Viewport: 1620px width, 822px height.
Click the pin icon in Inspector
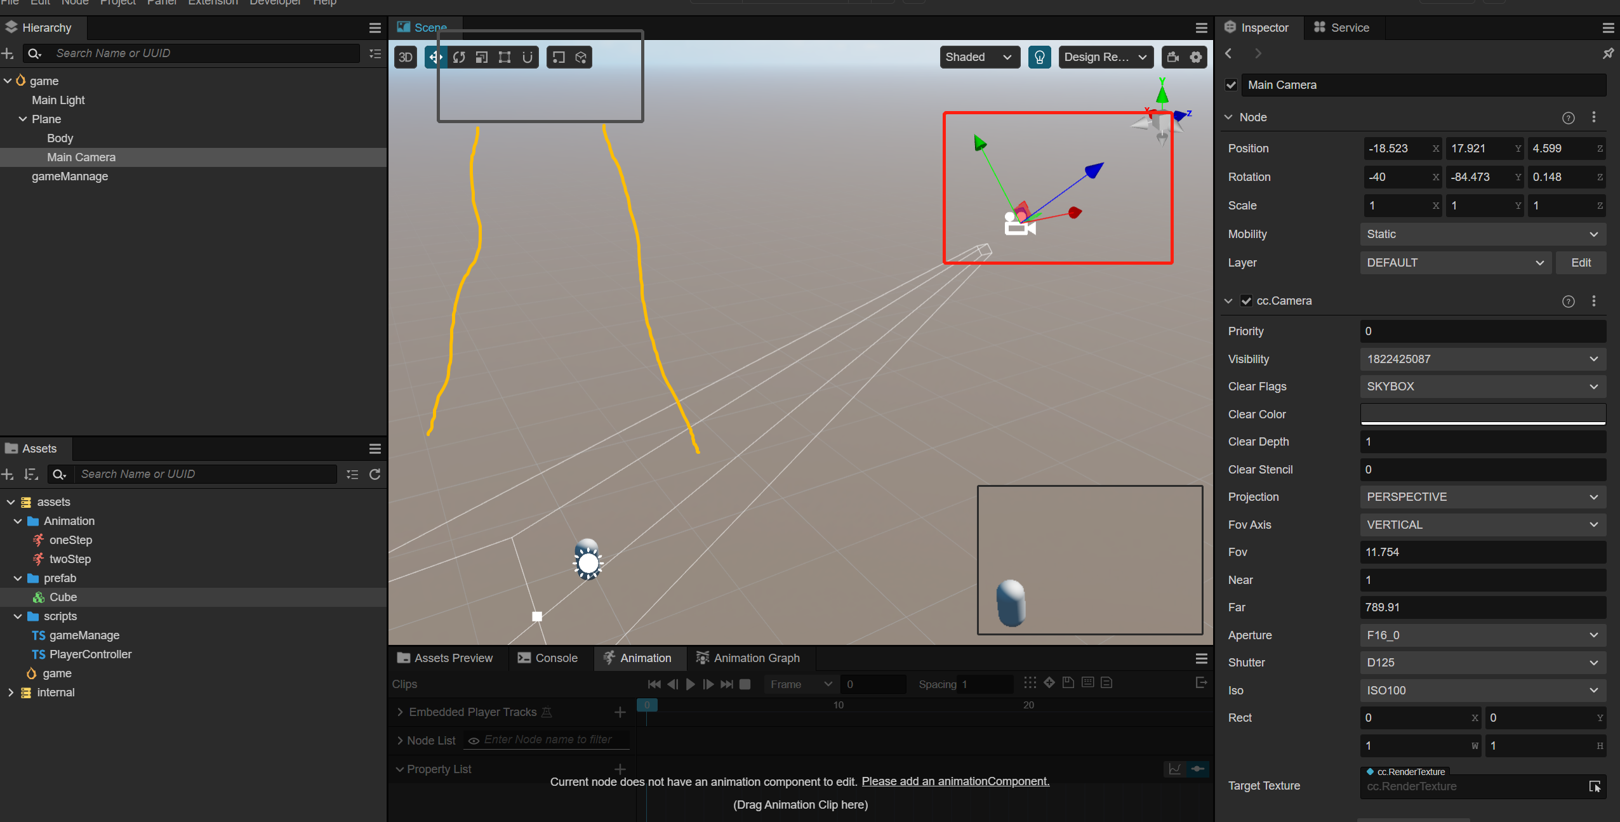(x=1607, y=54)
